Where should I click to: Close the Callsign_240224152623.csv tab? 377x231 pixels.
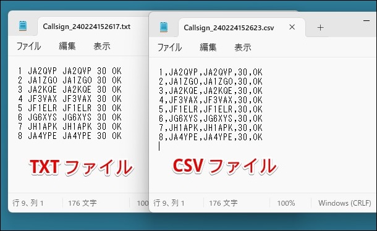292,27
